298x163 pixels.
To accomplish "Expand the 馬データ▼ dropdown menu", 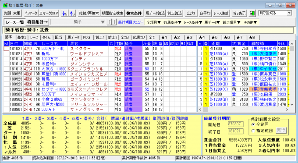I will point(212,22).
